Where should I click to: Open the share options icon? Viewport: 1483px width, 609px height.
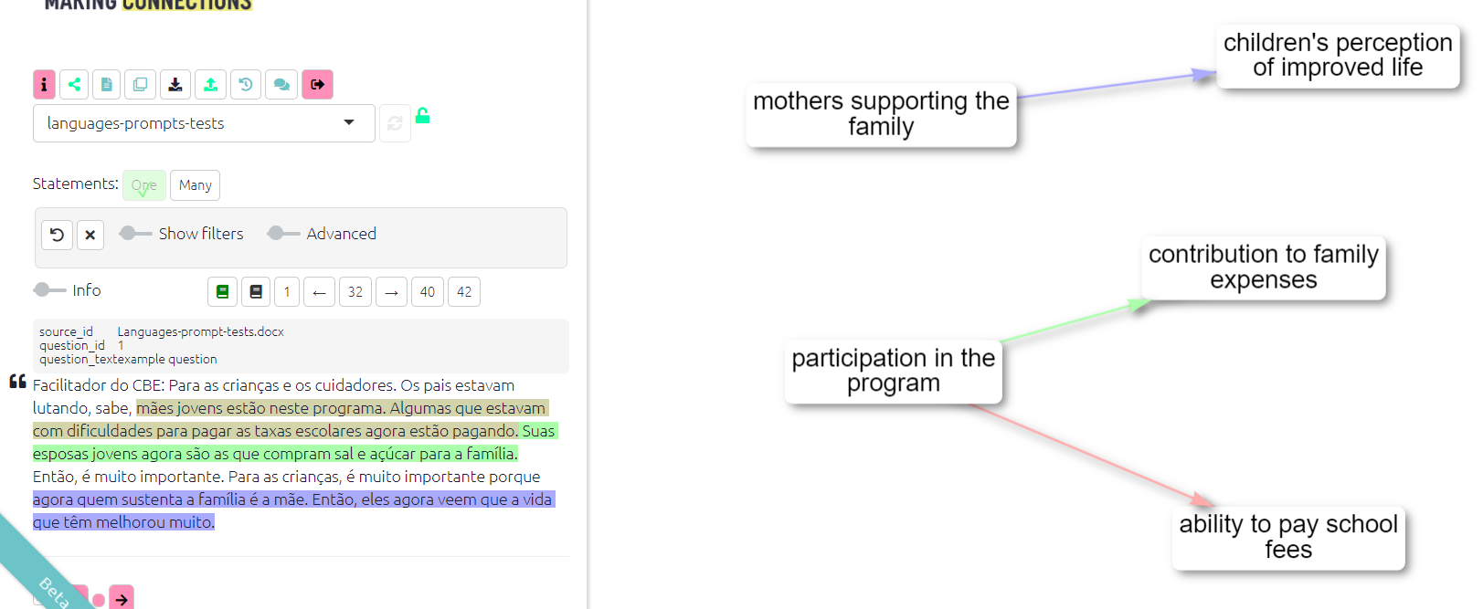[74, 84]
